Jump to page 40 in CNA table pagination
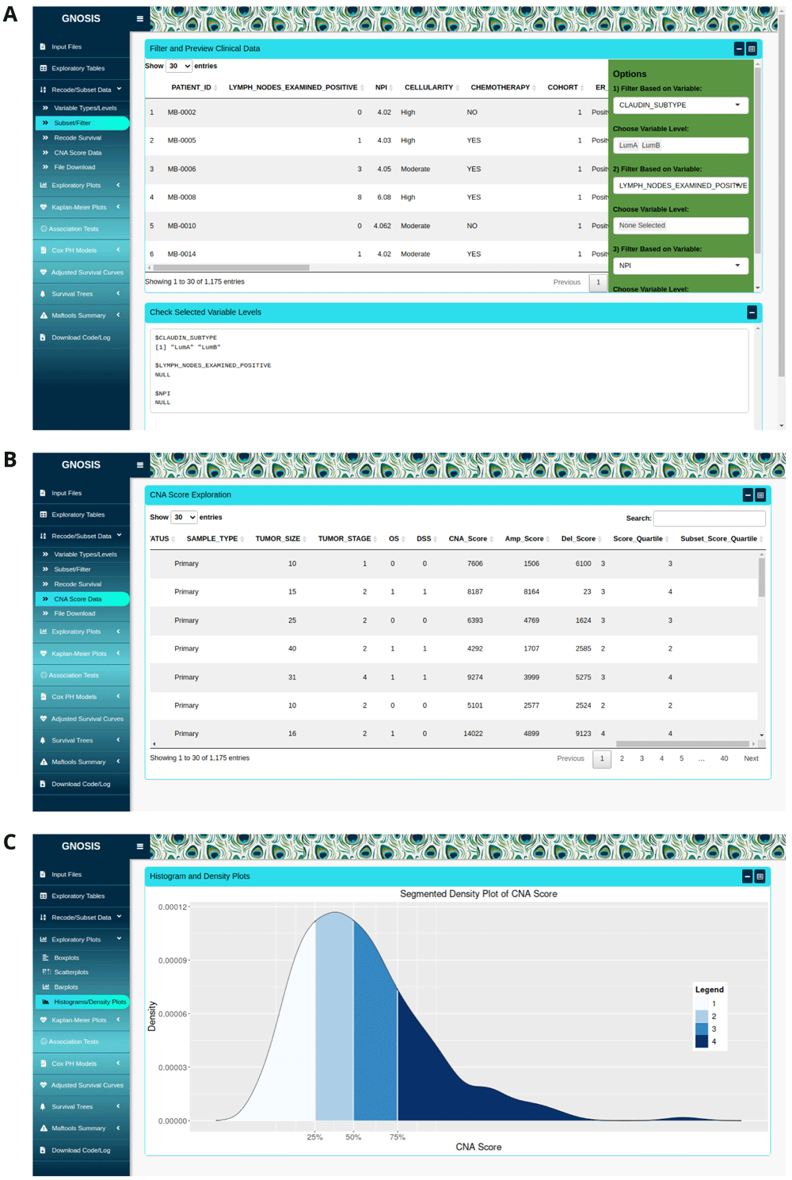 (724, 759)
